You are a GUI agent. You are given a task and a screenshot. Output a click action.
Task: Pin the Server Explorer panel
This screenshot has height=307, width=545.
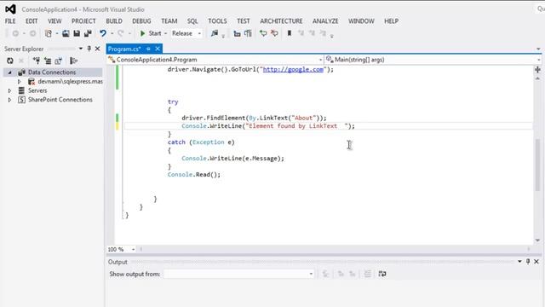click(89, 49)
